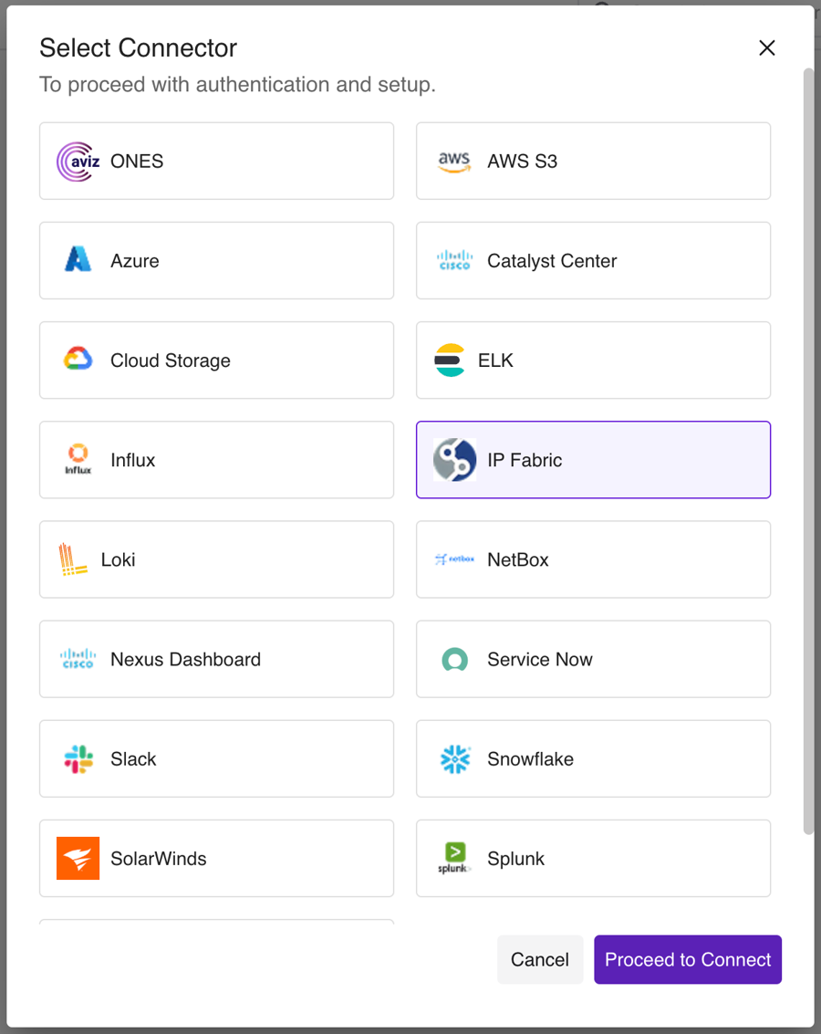Image resolution: width=821 pixels, height=1034 pixels.
Task: Close the Select Connector dialog
Action: (767, 48)
